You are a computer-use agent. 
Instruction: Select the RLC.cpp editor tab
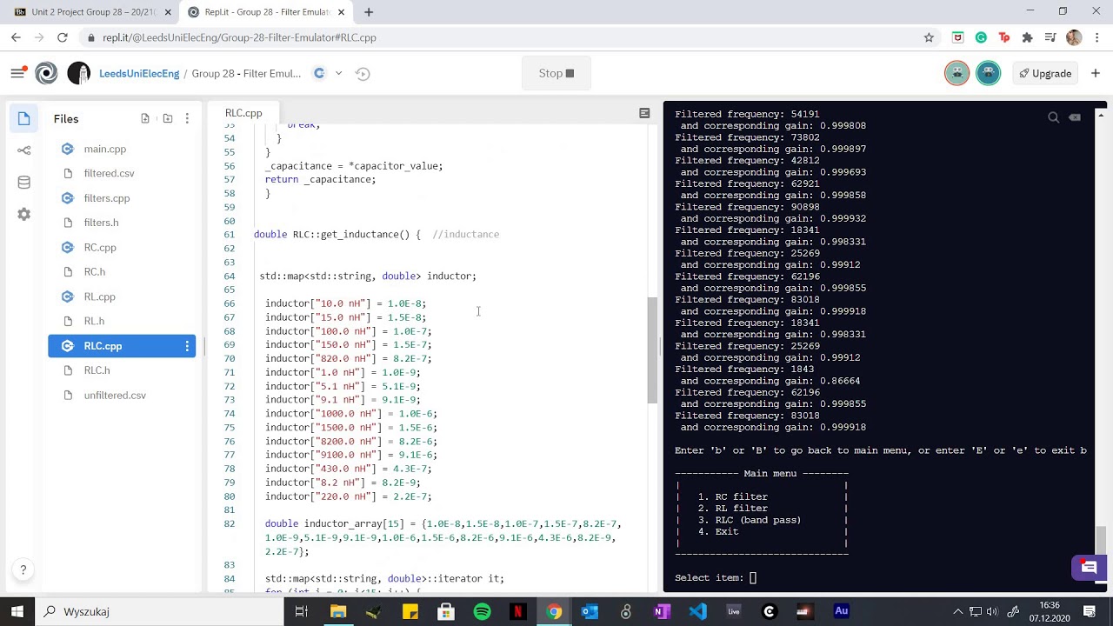click(x=243, y=113)
